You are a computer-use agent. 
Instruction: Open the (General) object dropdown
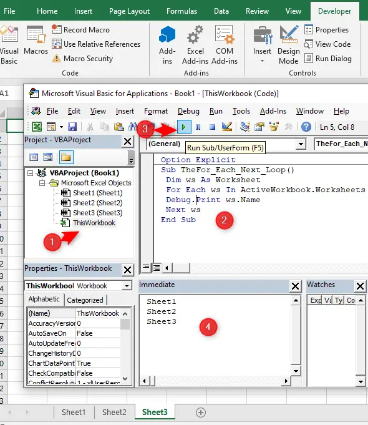tap(301, 144)
